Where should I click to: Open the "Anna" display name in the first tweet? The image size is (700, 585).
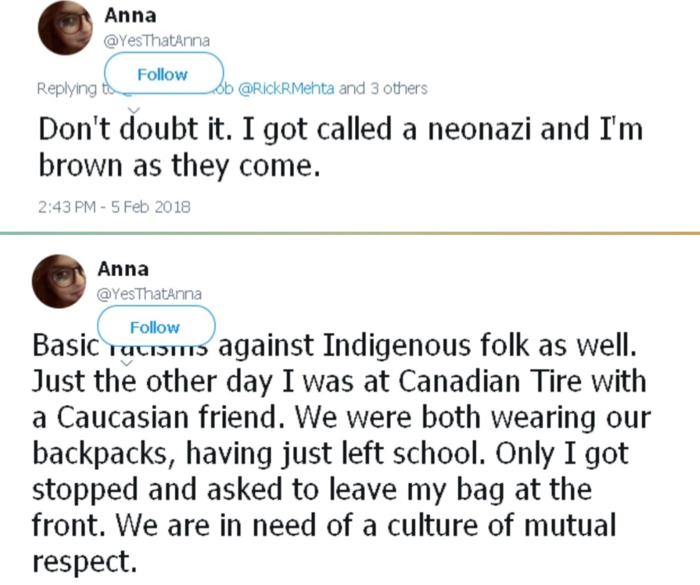click(x=130, y=16)
